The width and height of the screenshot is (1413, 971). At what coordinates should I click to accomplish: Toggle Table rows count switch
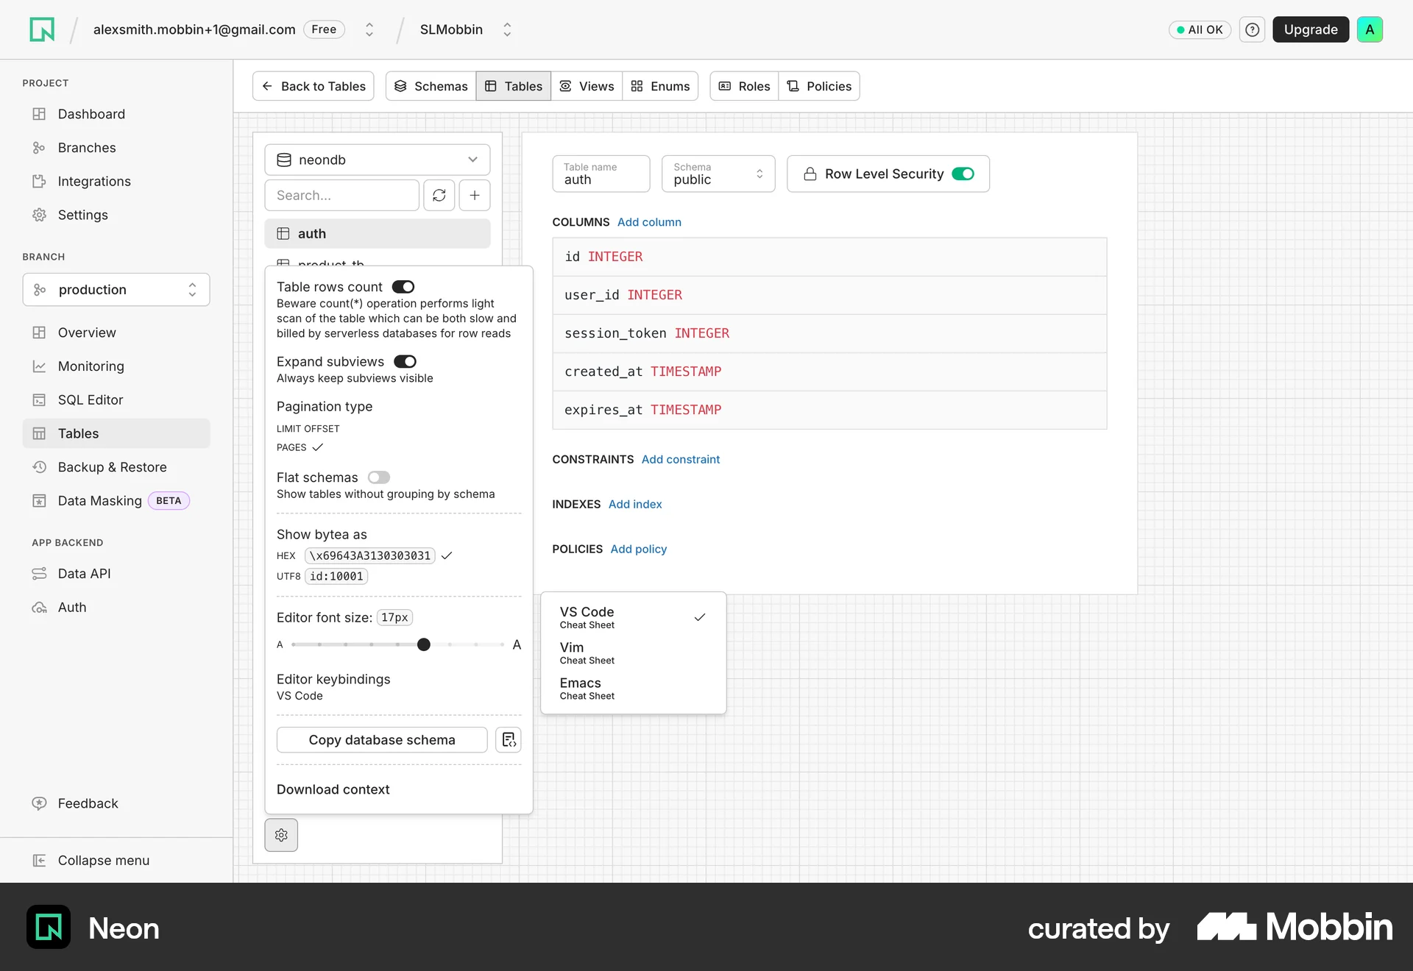click(x=403, y=287)
